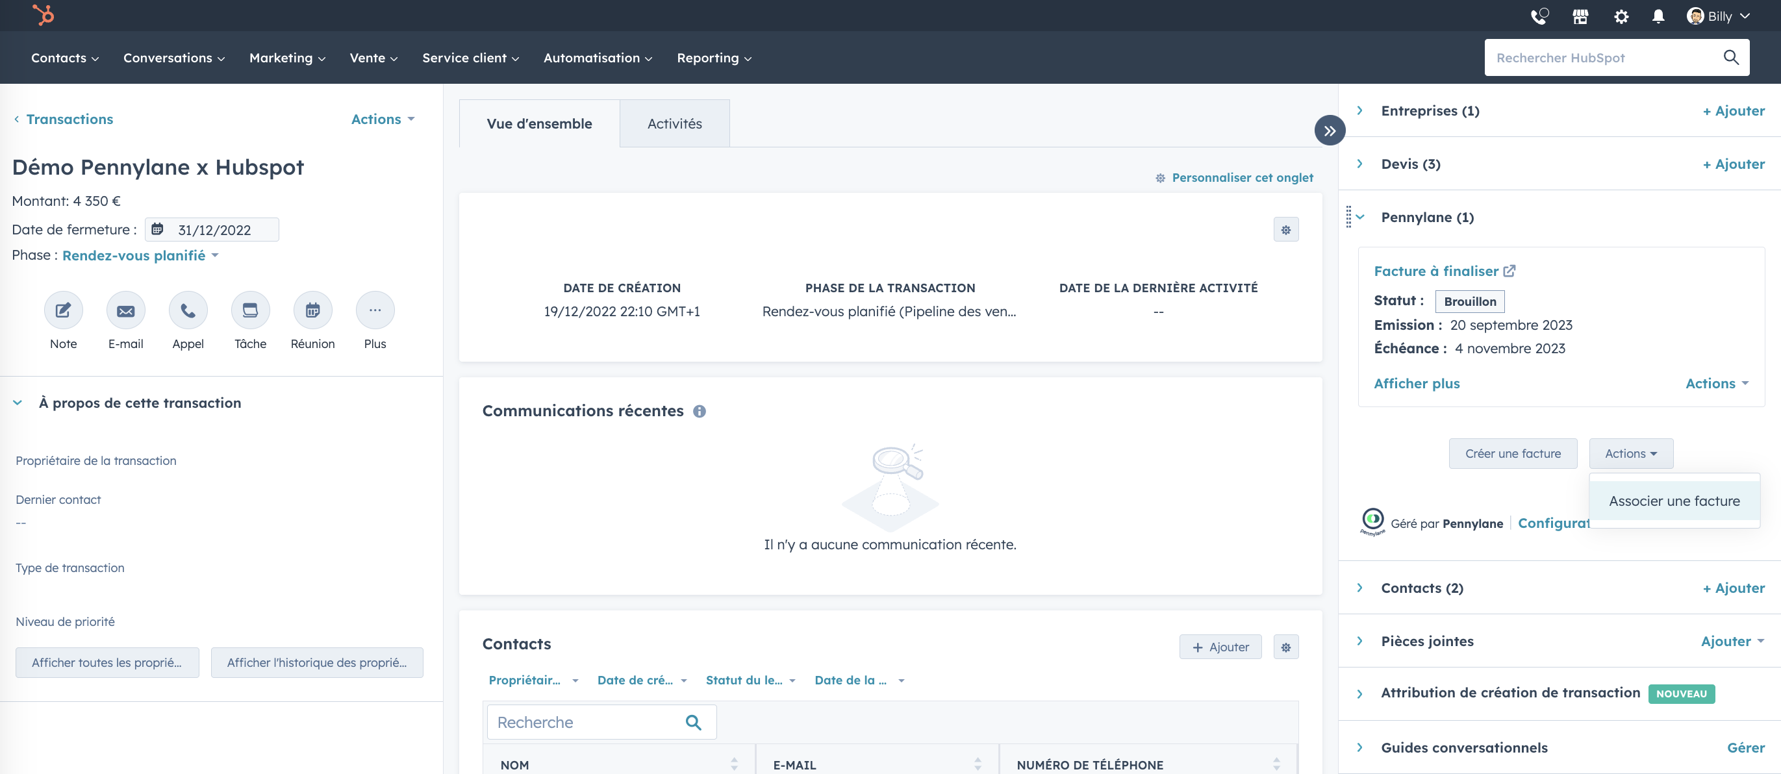This screenshot has width=1781, height=774.
Task: Switch to the Activités tab
Action: [674, 124]
